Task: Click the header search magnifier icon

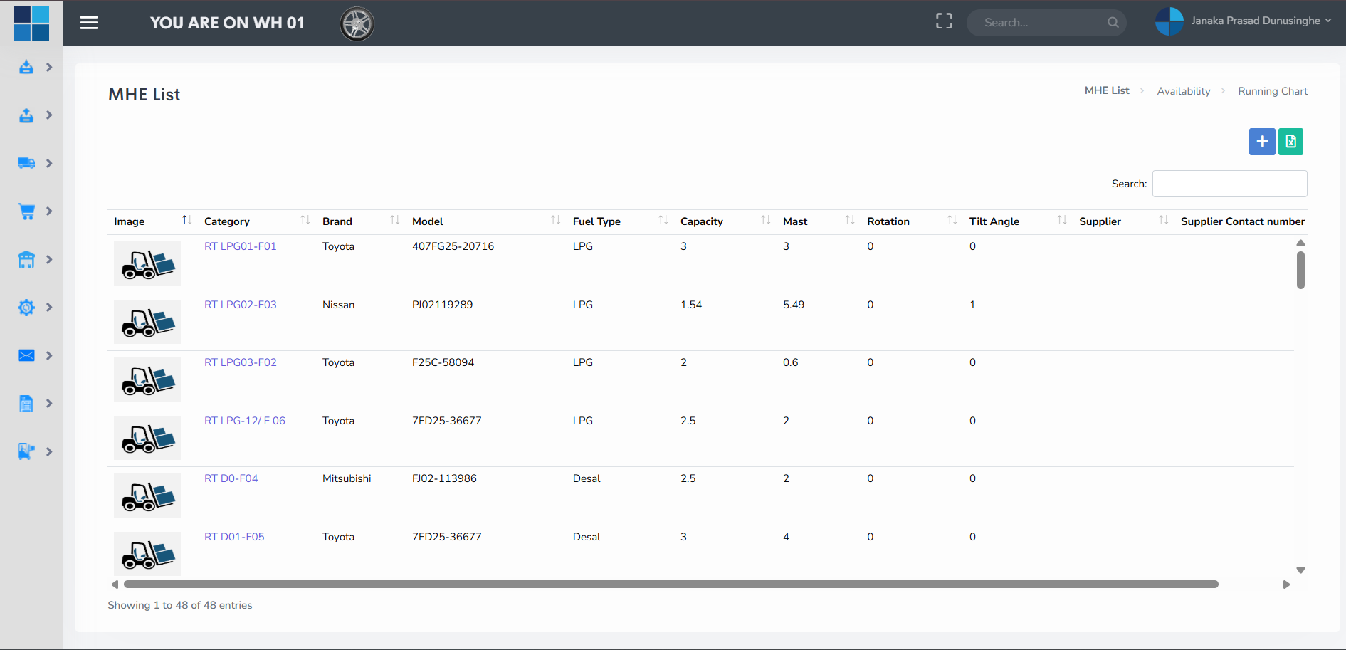Action: [x=1113, y=23]
